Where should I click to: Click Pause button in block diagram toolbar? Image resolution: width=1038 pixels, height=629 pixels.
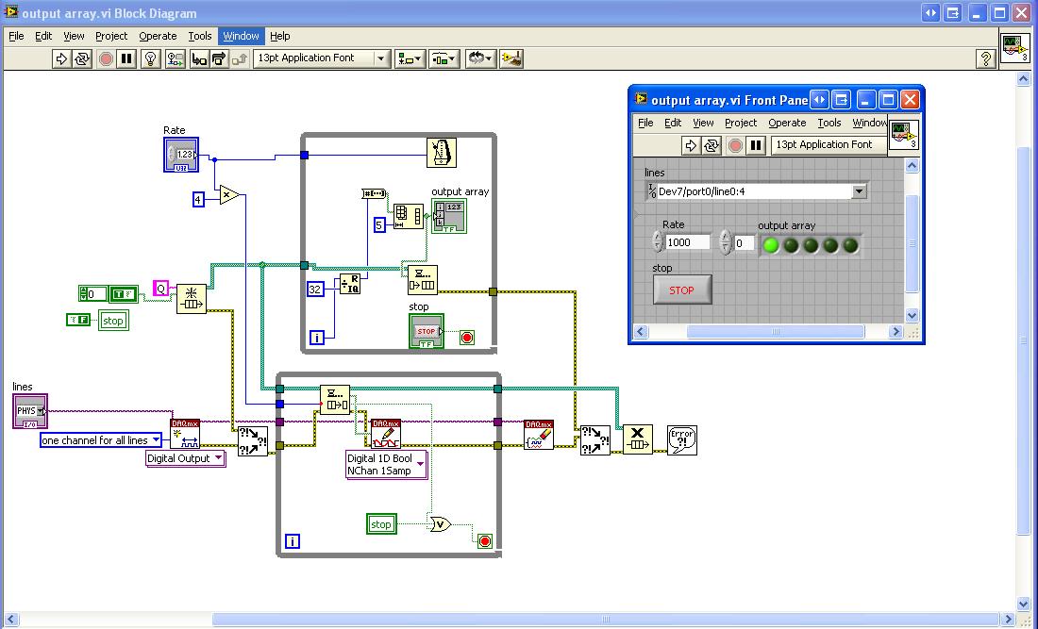pos(126,58)
